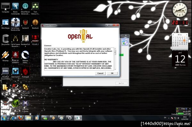Click the Show desktop button
Viewport: 192px width, 127px height.
click(x=190, y=118)
